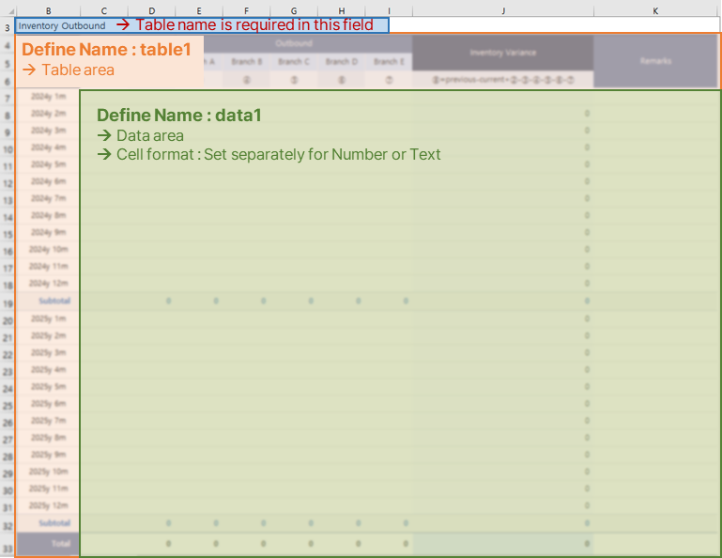The height and width of the screenshot is (558, 722).
Task: Select column J header
Action: (x=502, y=10)
